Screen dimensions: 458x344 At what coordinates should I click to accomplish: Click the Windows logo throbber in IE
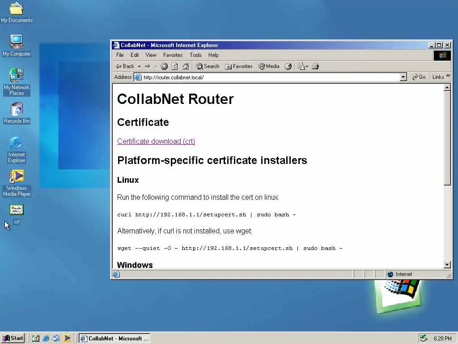pos(442,55)
